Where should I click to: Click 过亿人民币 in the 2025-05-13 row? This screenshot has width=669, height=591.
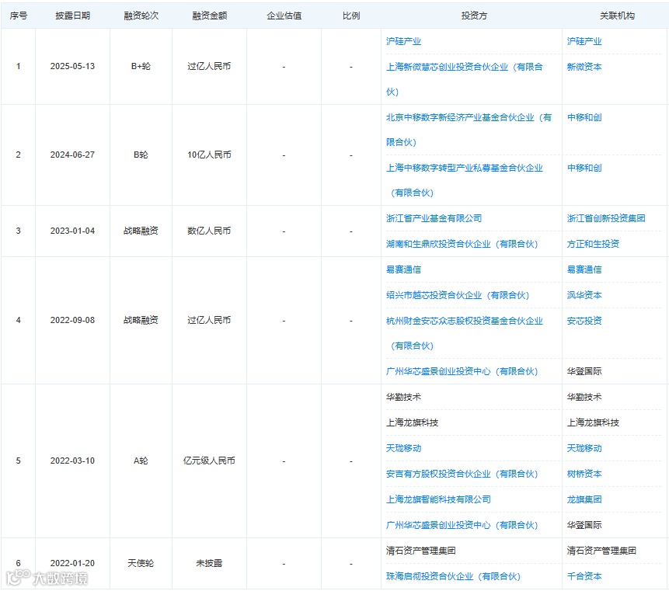(209, 67)
